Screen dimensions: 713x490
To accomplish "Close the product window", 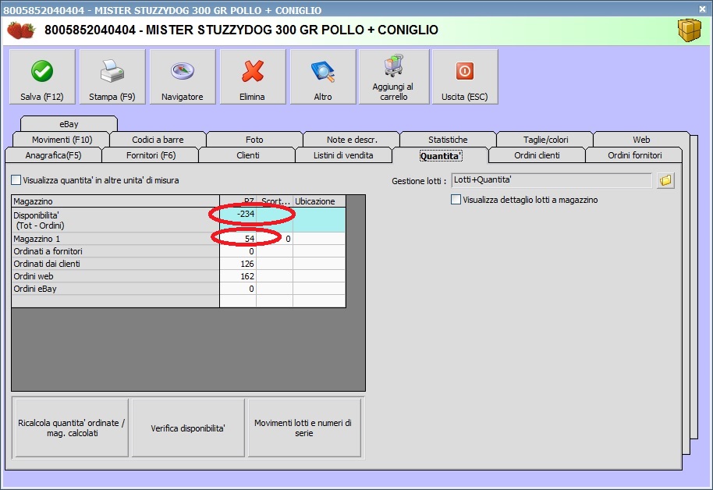I will 703,9.
